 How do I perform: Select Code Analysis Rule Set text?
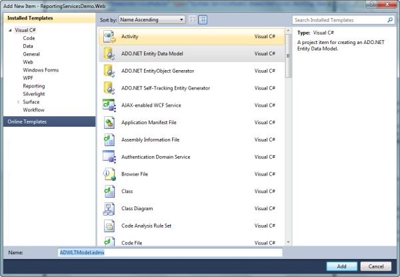(x=146, y=226)
